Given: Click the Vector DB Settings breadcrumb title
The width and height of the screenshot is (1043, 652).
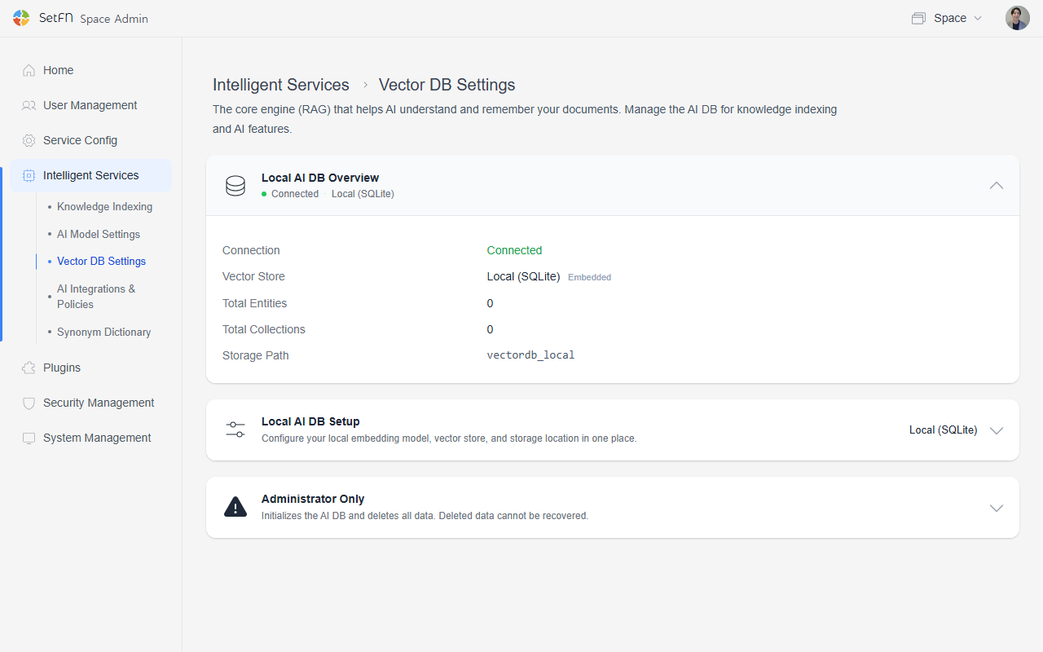Looking at the screenshot, I should (447, 85).
